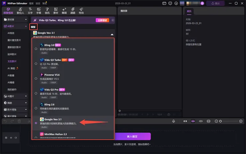The width and height of the screenshot is (246, 154).
Task: Click the zoom in plus icon
Action: [241, 121]
